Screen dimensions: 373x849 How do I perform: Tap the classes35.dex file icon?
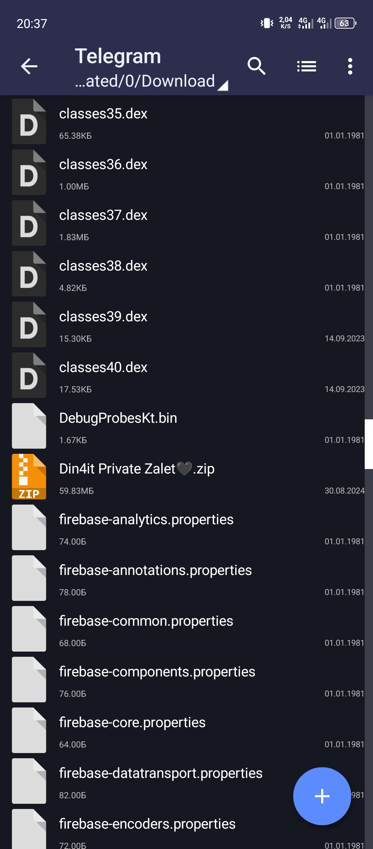29,121
